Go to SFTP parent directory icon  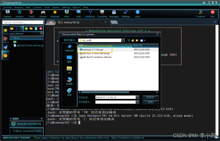point(12,29)
